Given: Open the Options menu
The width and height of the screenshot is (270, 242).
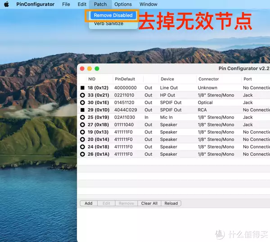Looking at the screenshot, I should tap(123, 4).
